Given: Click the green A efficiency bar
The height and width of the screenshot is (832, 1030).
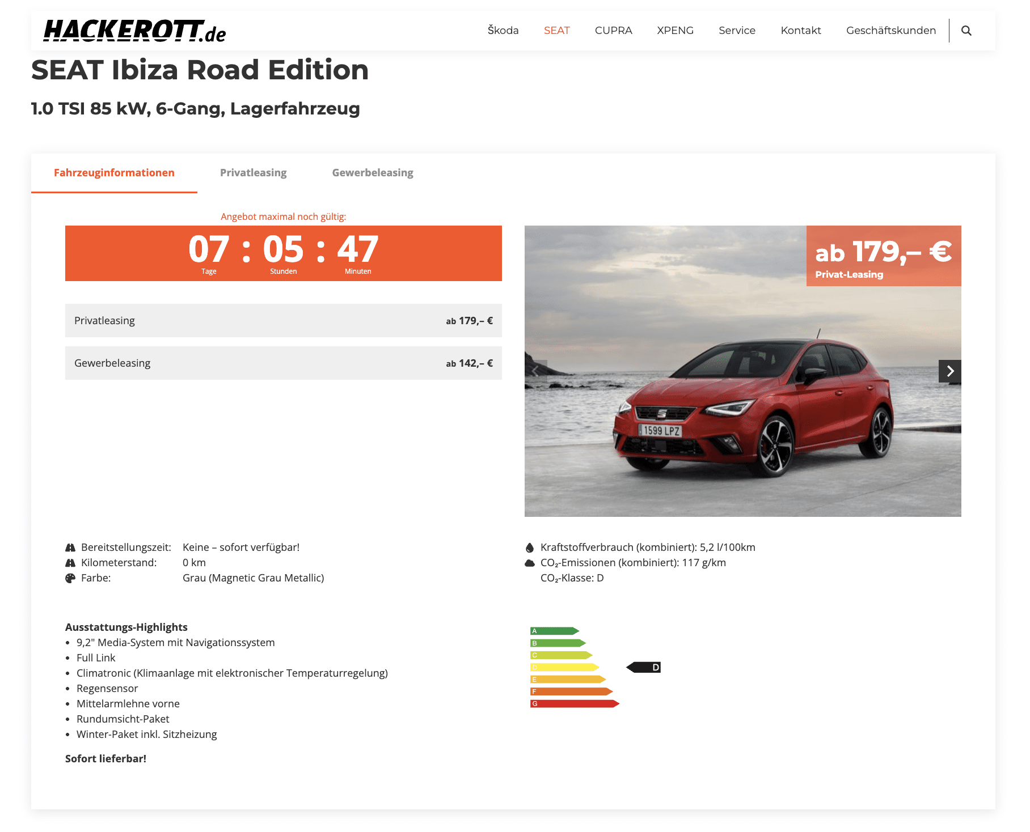Looking at the screenshot, I should [555, 631].
